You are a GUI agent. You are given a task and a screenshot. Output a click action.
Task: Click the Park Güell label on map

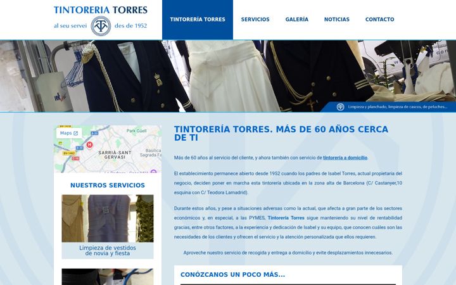click(x=136, y=131)
